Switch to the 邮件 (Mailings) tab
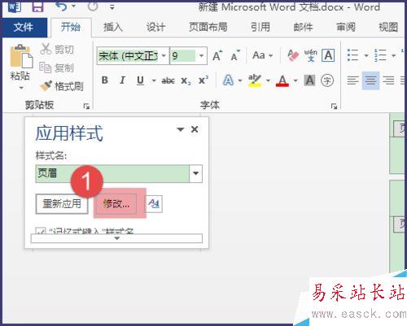 303,27
